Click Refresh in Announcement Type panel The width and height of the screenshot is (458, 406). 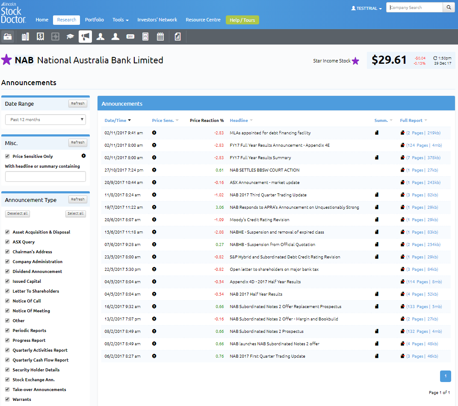78,199
